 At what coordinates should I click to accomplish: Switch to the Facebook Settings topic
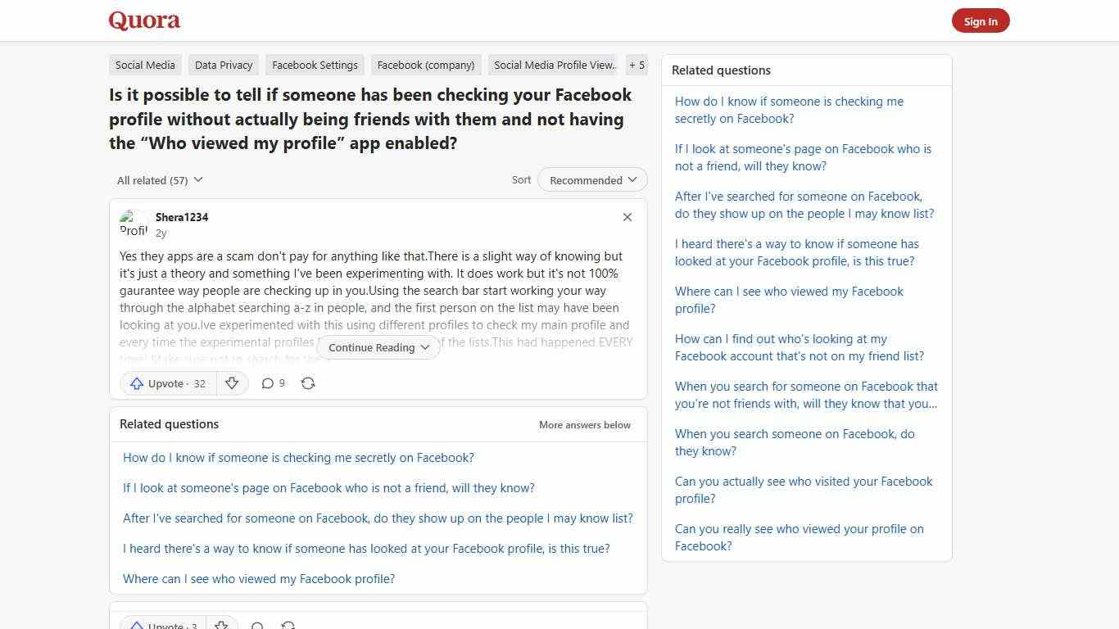(315, 65)
